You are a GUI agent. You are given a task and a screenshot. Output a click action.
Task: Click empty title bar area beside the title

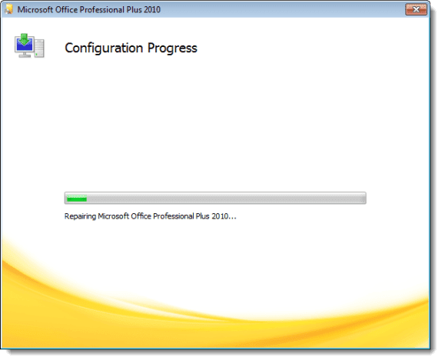pos(282,9)
